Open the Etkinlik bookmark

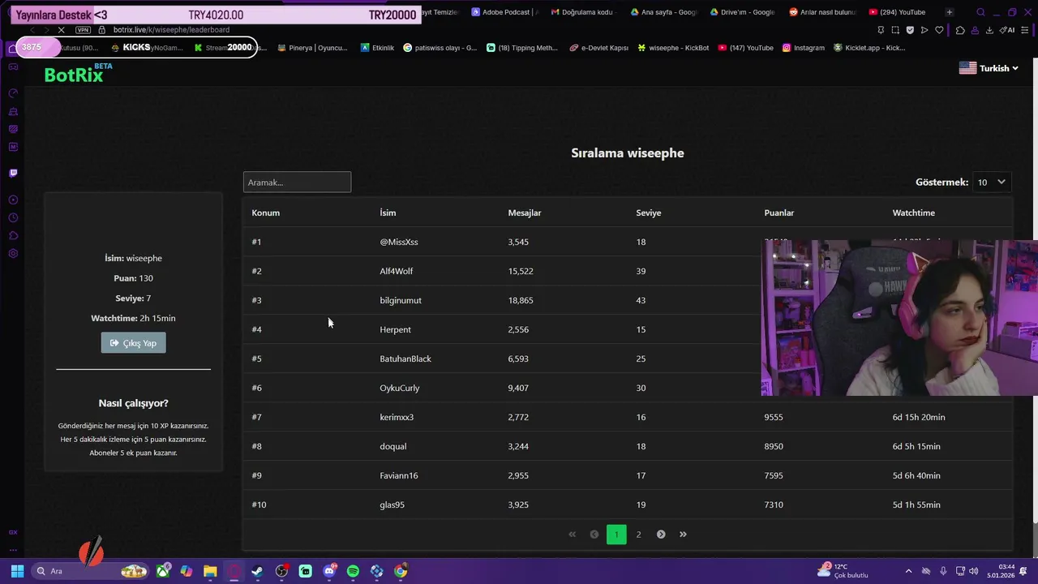click(x=377, y=48)
